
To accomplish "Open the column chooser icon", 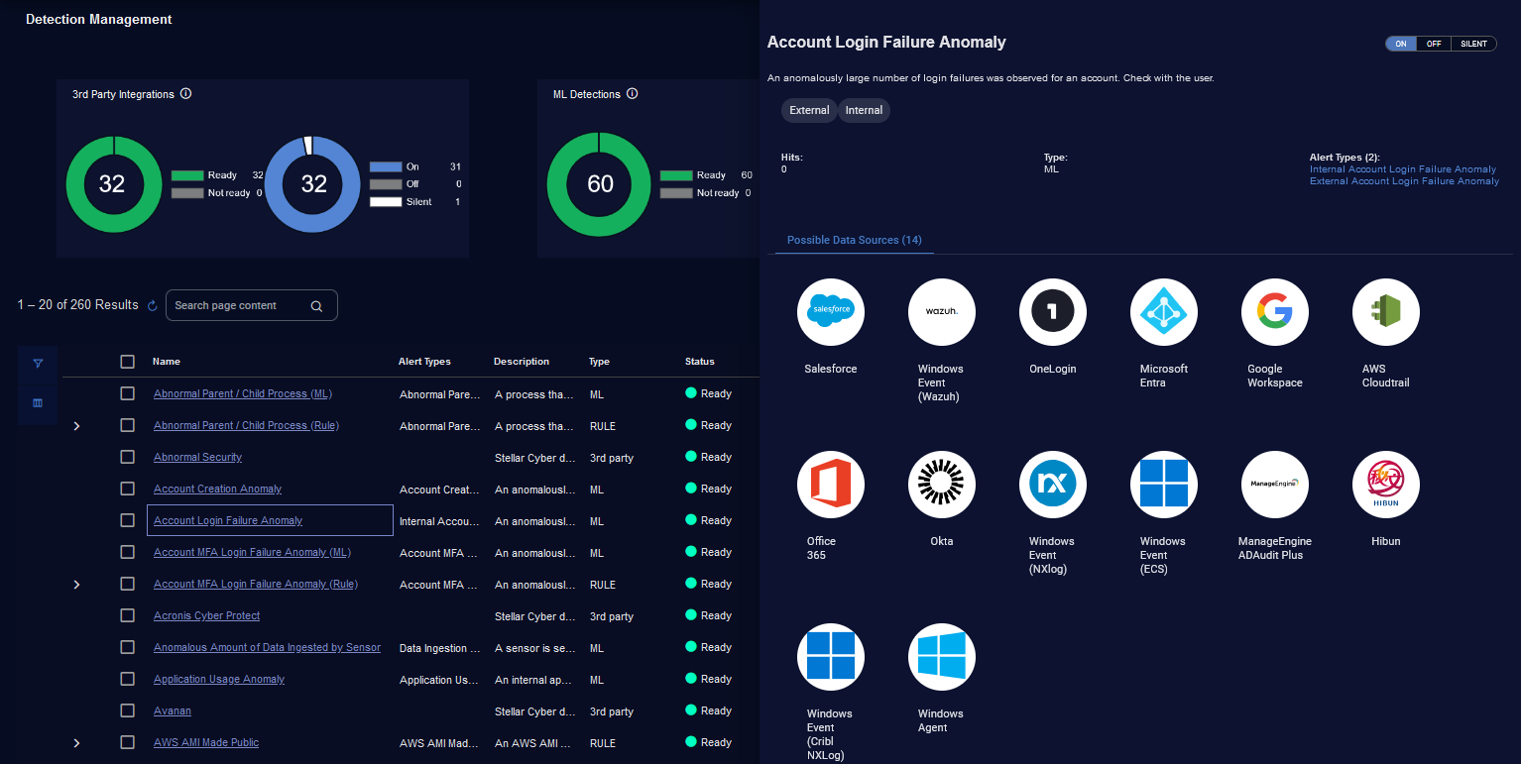I will [x=38, y=403].
